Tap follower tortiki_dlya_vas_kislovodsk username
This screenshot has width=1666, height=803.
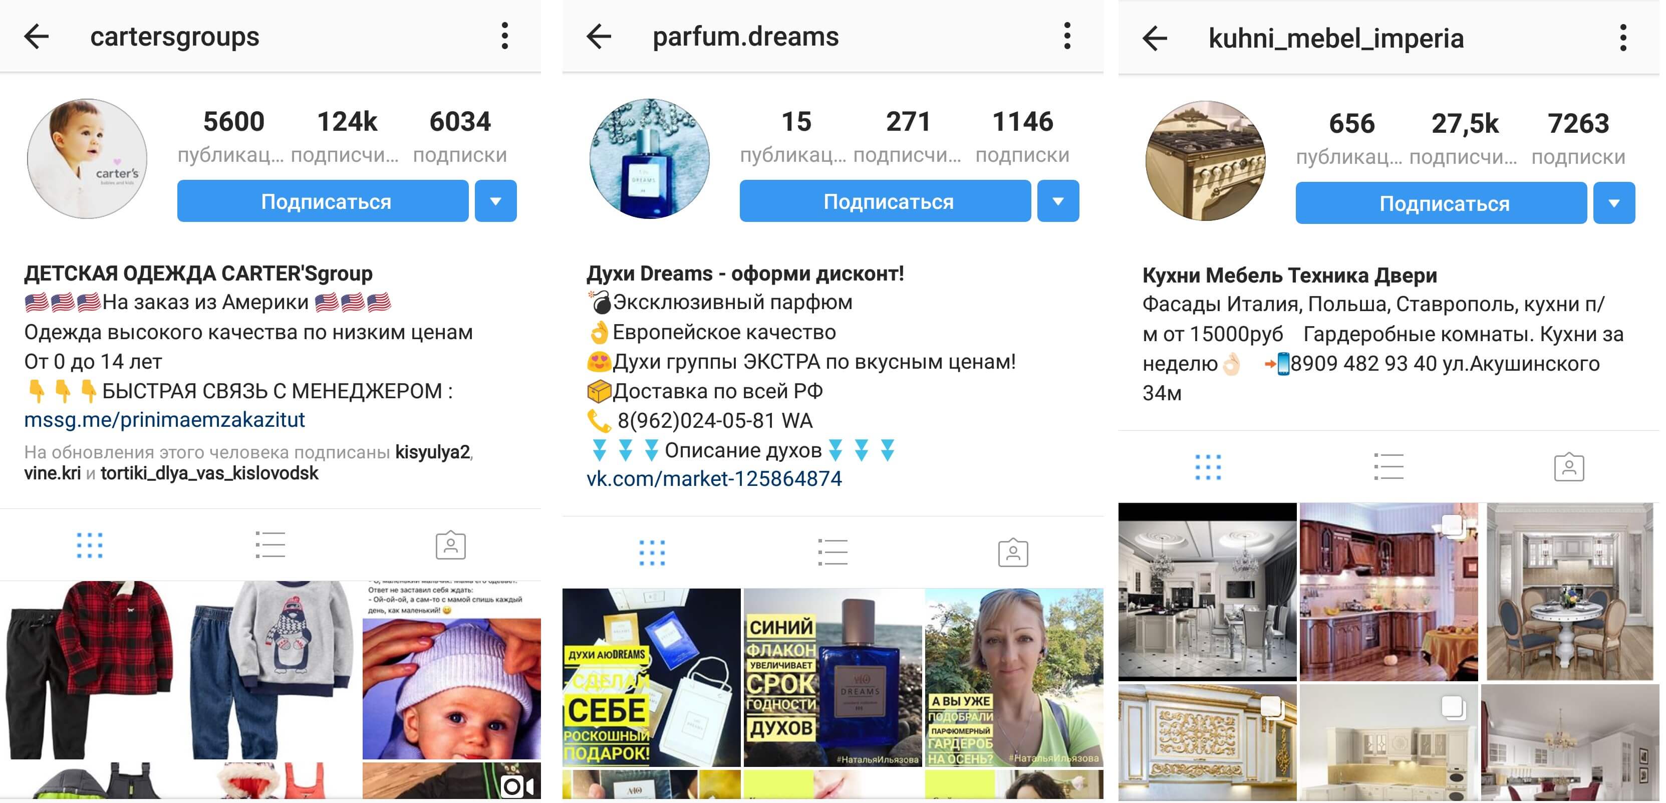click(x=209, y=473)
